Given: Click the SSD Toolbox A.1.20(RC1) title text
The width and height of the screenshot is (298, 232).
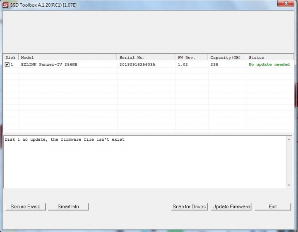Looking at the screenshot, I should pos(43,5).
